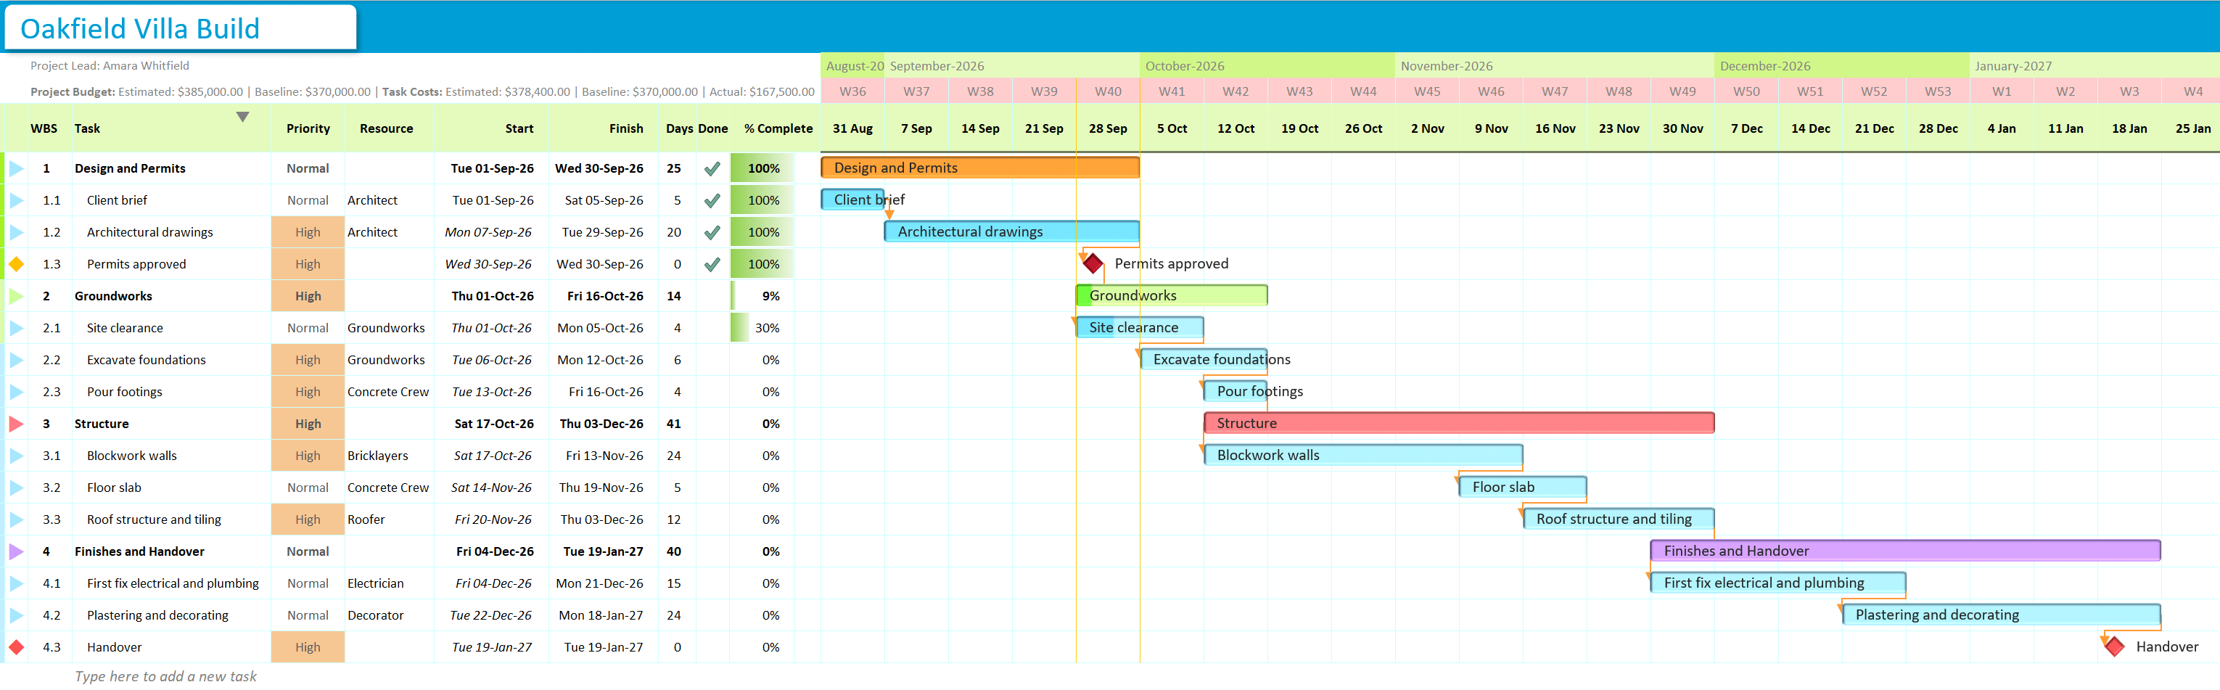Click the Project Lead Amara Whitfield text
Screen dimensions: 2220x690
coord(110,65)
